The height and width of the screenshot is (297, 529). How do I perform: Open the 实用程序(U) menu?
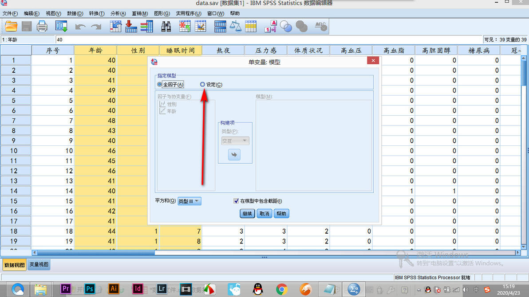[188, 13]
